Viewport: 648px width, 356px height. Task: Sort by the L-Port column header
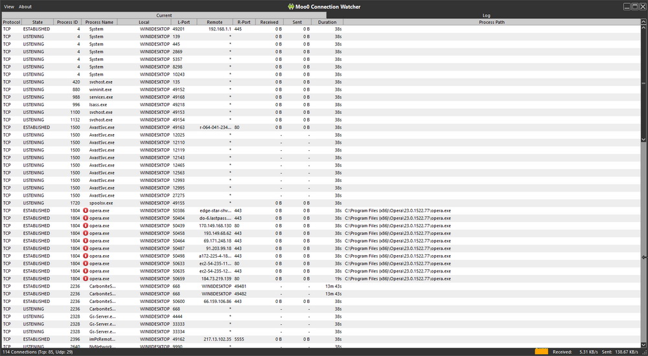pos(184,22)
